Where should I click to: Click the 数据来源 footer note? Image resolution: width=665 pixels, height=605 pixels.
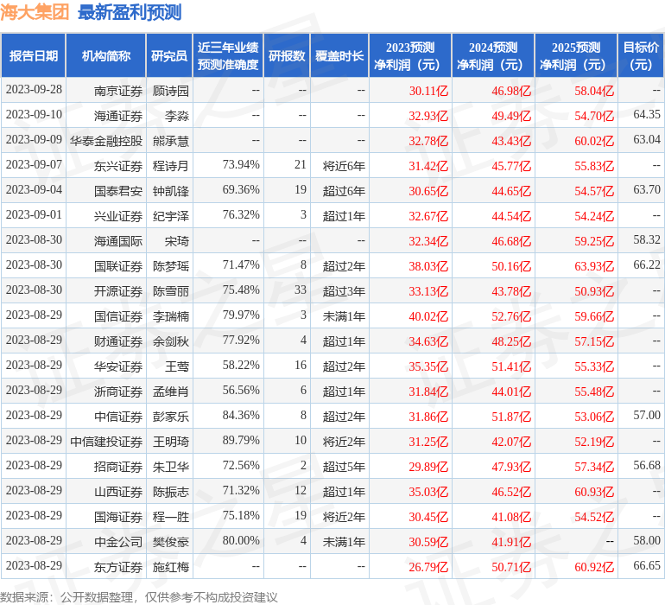click(139, 597)
